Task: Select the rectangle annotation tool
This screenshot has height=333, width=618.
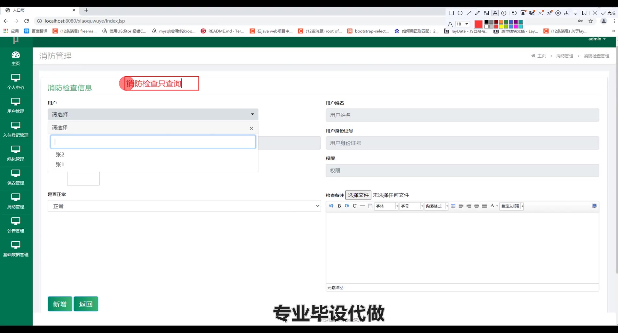Action: click(451, 13)
